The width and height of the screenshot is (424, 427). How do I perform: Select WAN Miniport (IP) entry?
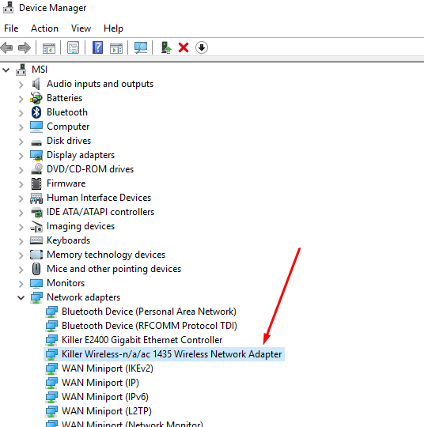(100, 383)
